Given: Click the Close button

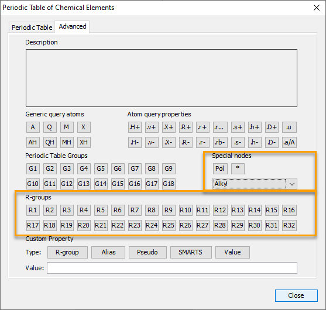Looking at the screenshot, I should [296, 295].
